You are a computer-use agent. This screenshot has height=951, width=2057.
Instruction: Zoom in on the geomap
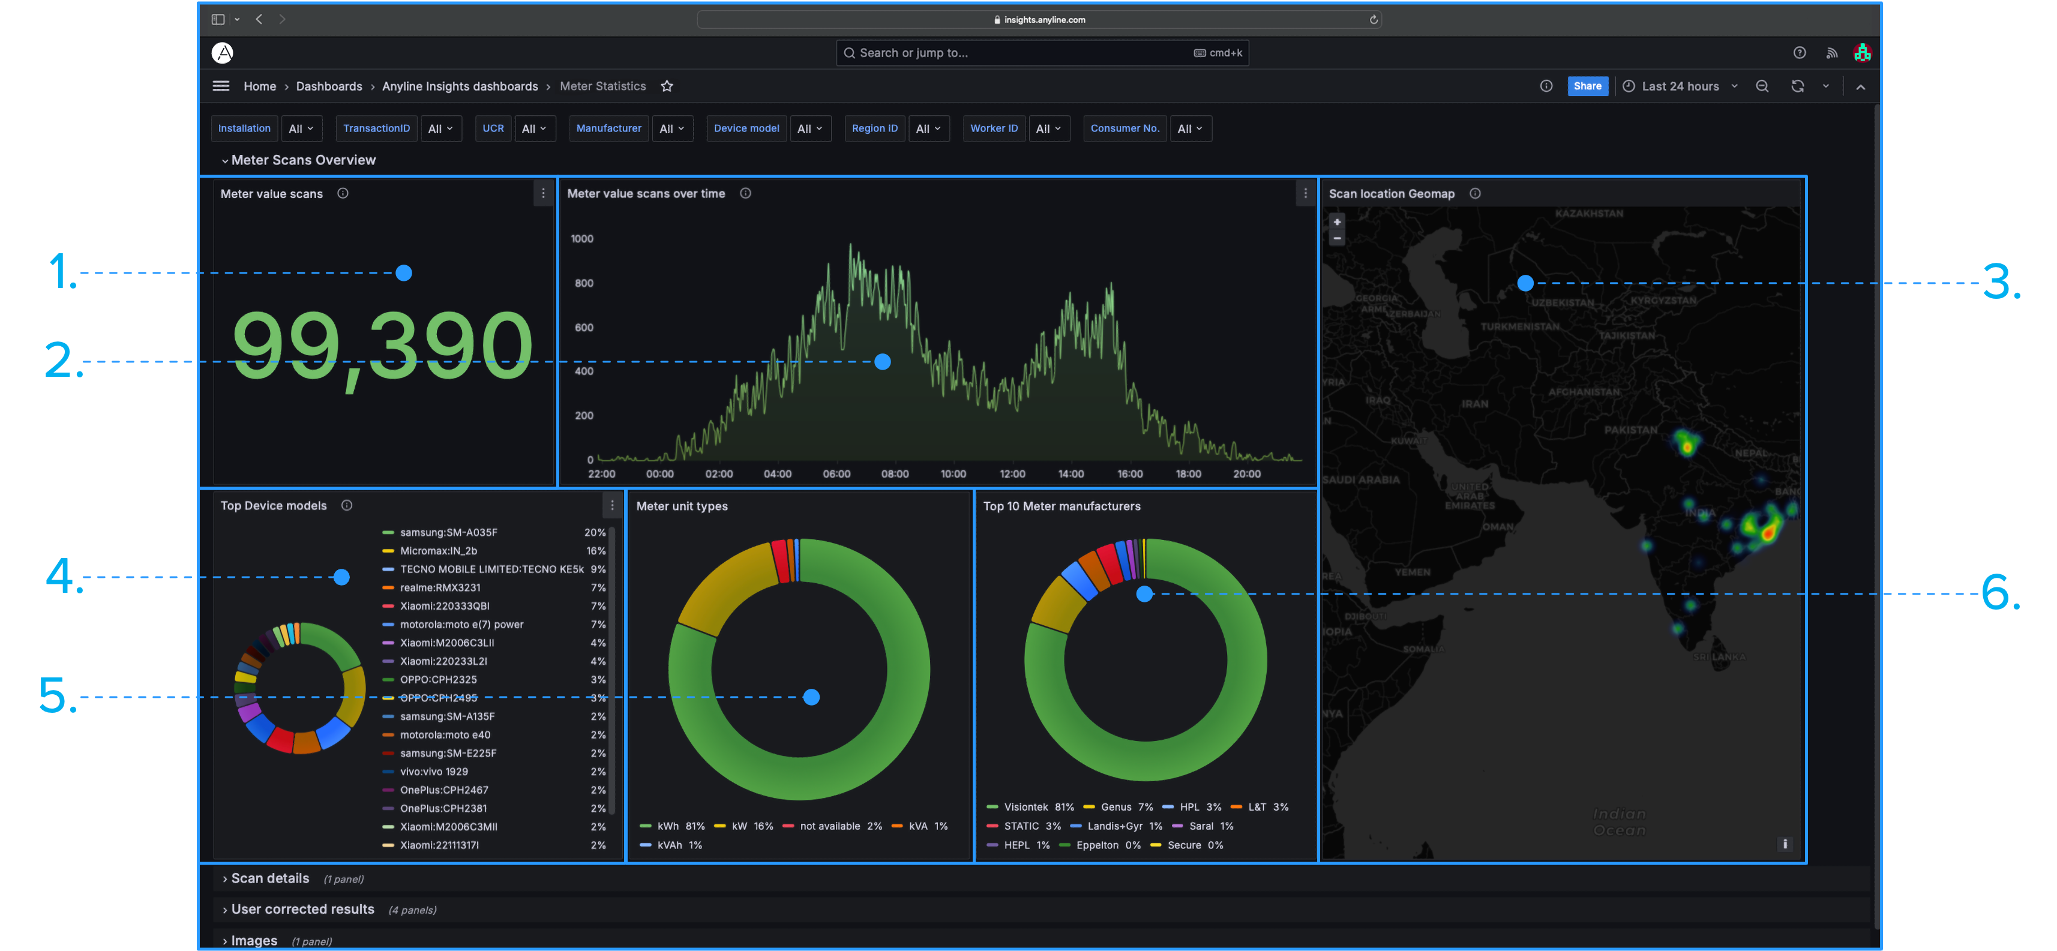(1337, 222)
